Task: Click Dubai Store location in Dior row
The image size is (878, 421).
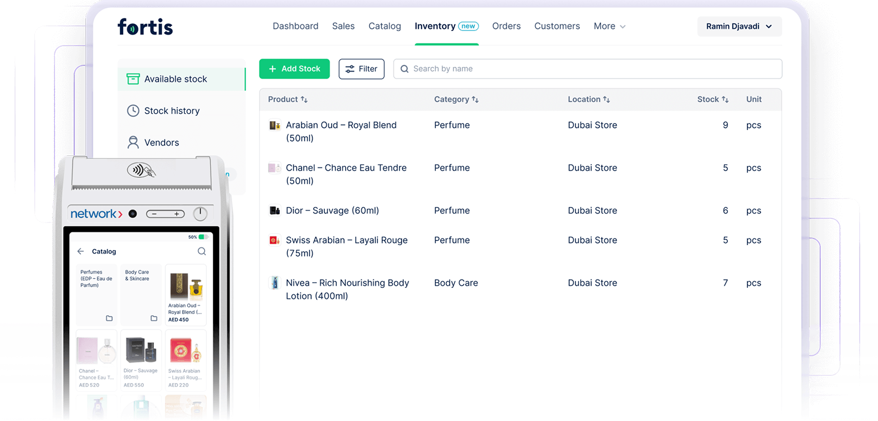Action: [592, 210]
